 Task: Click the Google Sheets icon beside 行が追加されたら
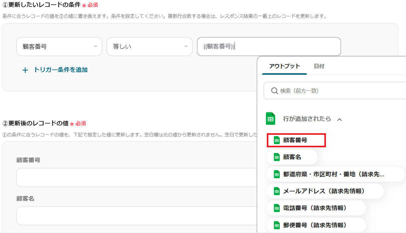point(271,119)
